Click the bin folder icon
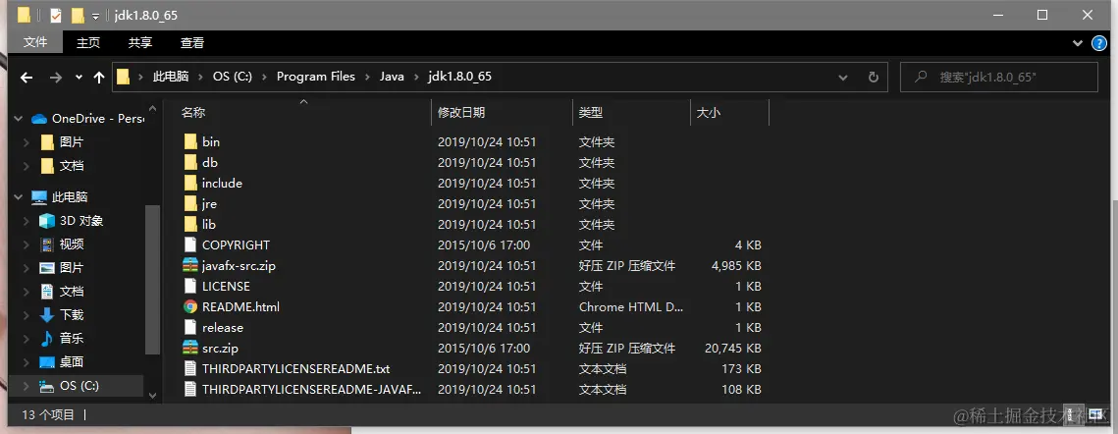This screenshot has width=1118, height=434. (x=190, y=142)
